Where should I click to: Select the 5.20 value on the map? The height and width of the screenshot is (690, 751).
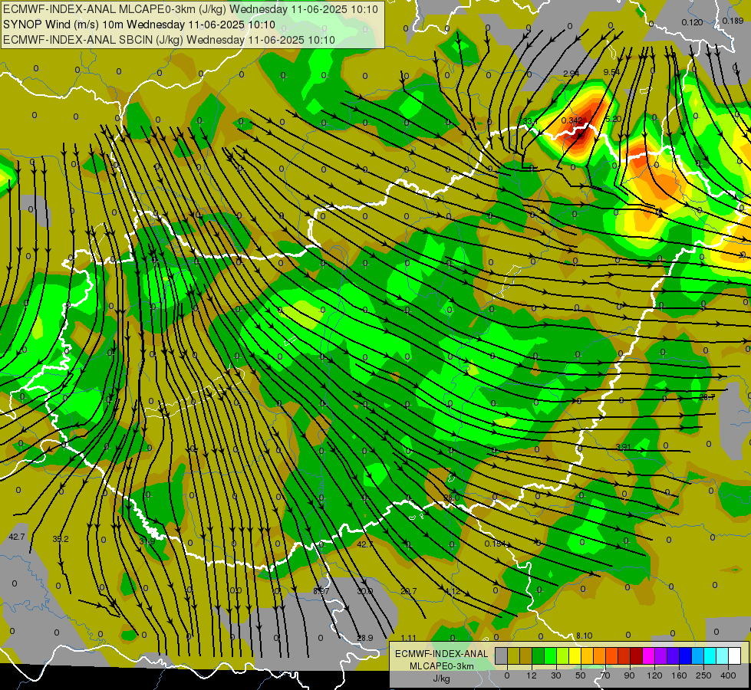click(x=614, y=119)
